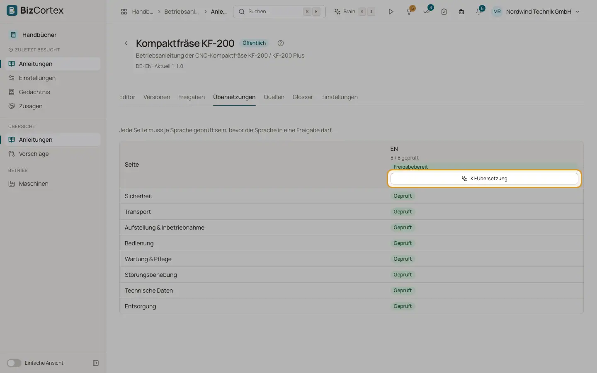Image resolution: width=597 pixels, height=373 pixels.
Task: Switch to the Versionen tab
Action: click(157, 97)
